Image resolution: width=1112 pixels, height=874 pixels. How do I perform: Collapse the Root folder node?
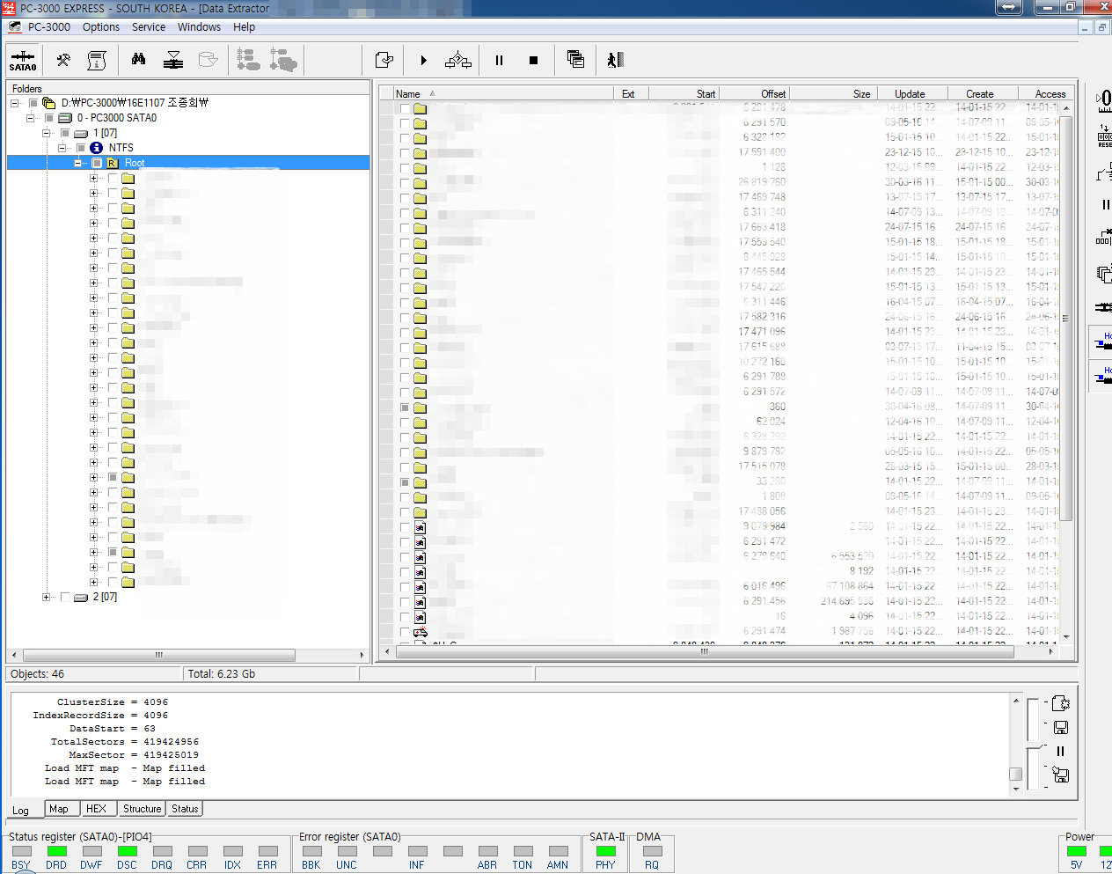[78, 163]
